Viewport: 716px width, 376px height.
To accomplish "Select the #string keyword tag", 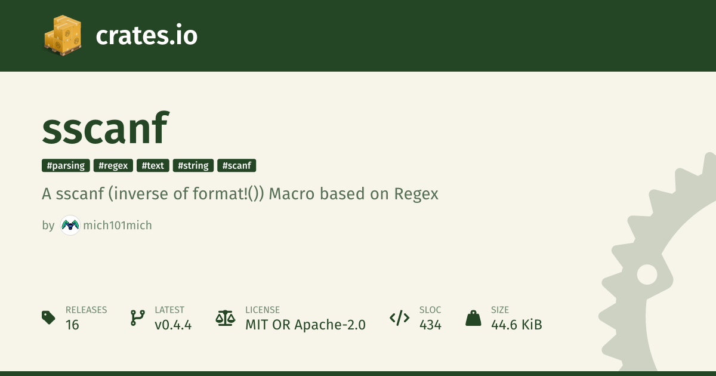I will coord(194,166).
